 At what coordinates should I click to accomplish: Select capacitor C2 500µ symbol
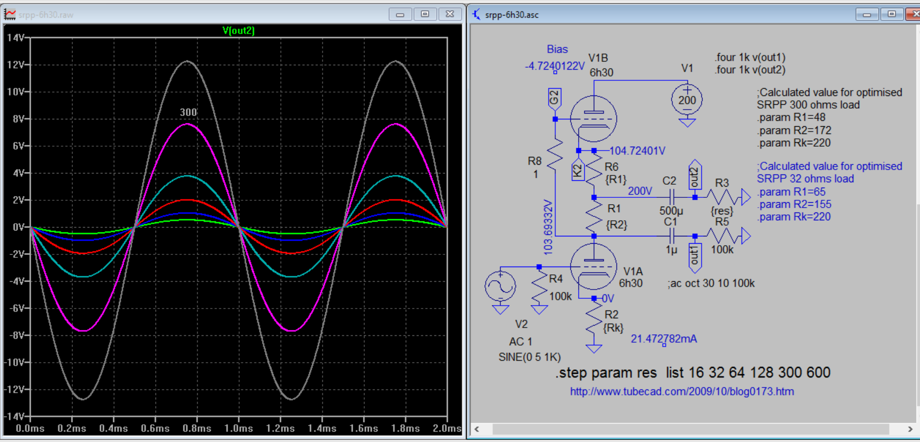(x=672, y=197)
